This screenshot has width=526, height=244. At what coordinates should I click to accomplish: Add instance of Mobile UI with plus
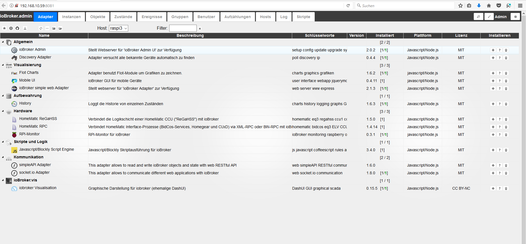[x=493, y=81]
